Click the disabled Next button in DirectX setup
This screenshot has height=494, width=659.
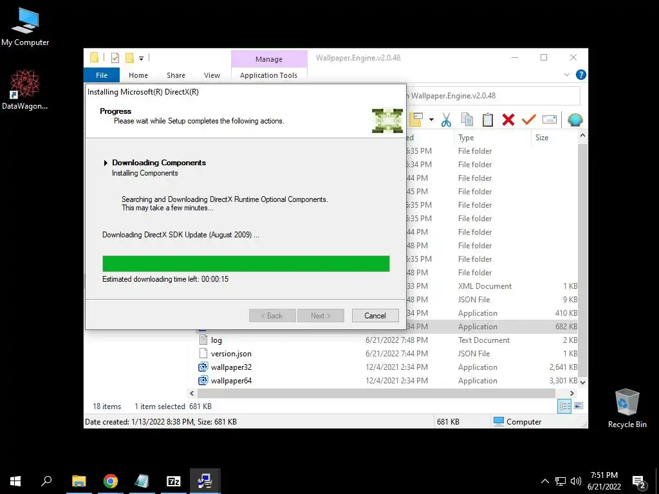click(x=320, y=315)
